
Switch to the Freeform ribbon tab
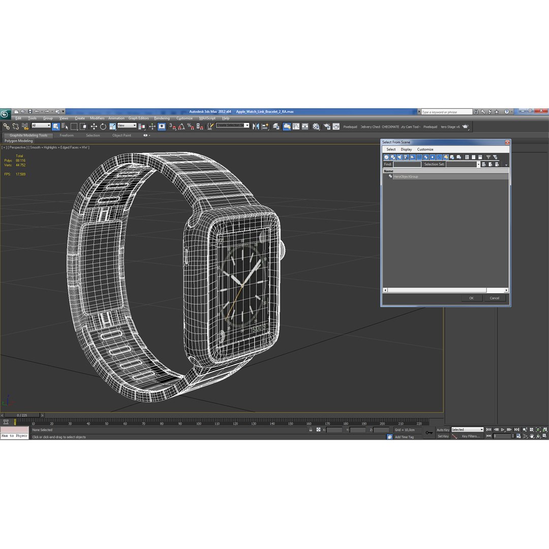pyautogui.click(x=67, y=135)
